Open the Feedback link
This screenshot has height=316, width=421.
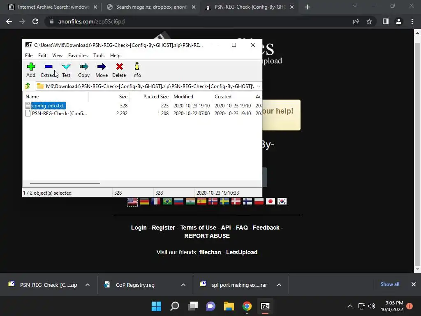(x=266, y=228)
